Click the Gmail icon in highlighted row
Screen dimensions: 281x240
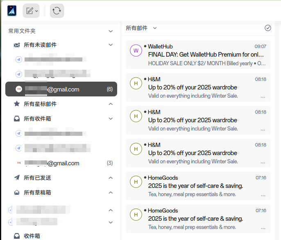point(19,89)
